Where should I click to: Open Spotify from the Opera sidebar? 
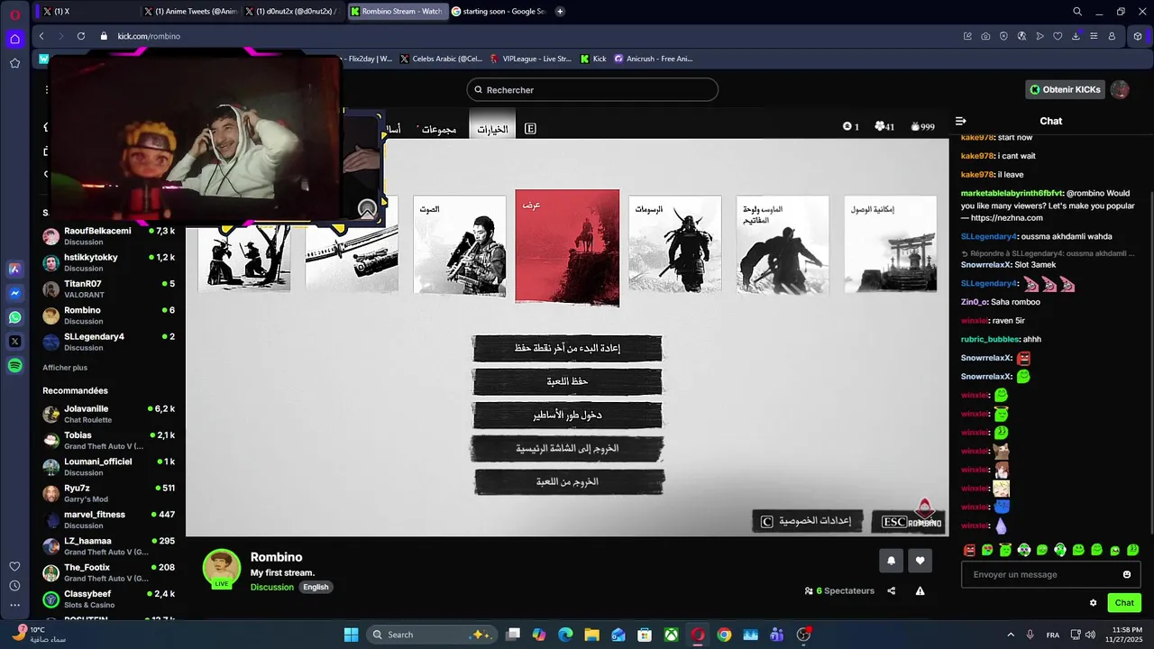(x=14, y=366)
